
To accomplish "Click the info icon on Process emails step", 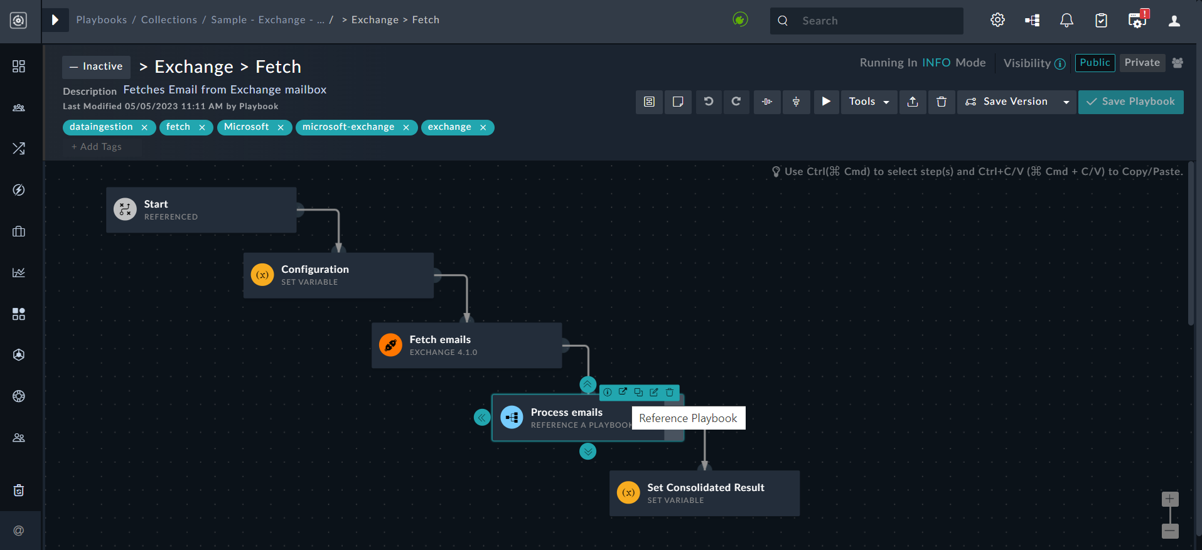I will [x=608, y=392].
